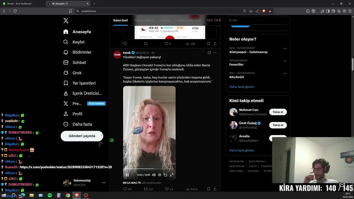Pause the tanık video
The image size is (354, 199).
coord(127,175)
